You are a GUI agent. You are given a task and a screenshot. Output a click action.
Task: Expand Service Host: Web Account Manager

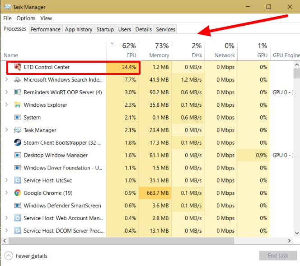click(x=6, y=218)
